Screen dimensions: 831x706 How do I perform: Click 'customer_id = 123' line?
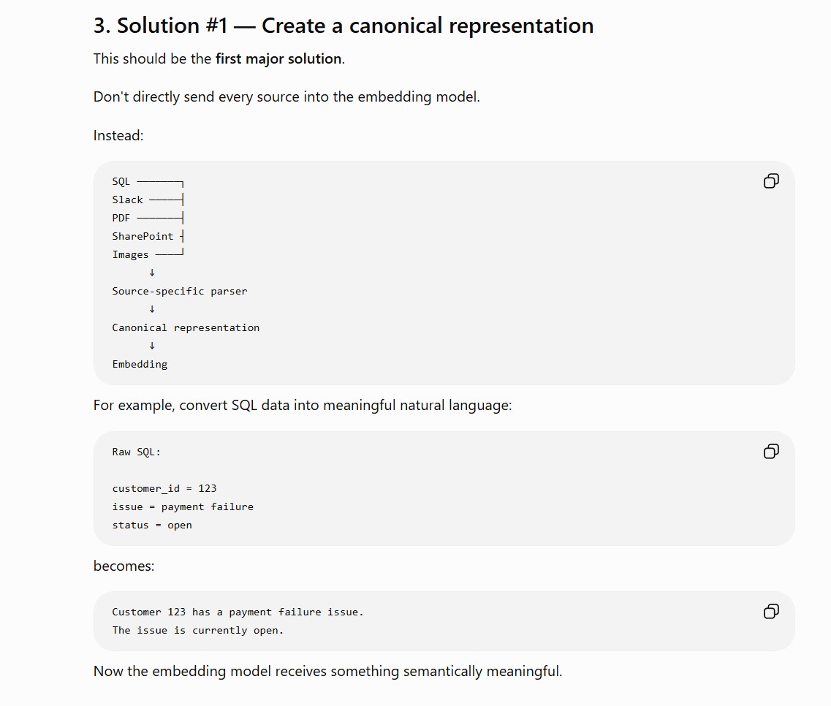[x=164, y=488]
